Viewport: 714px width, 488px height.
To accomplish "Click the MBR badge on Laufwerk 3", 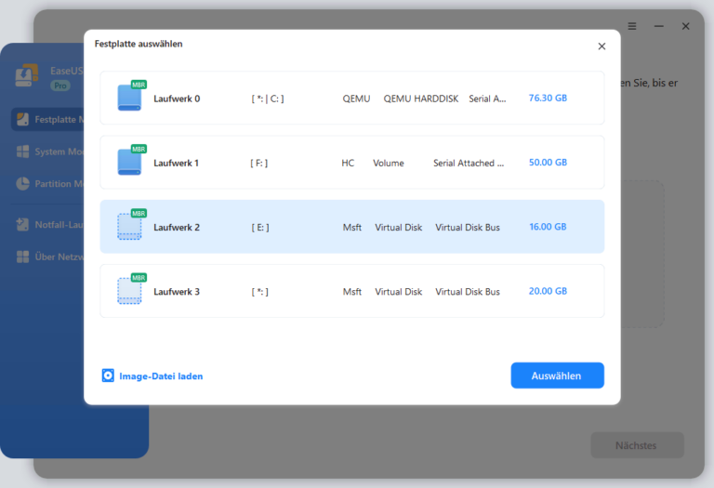I will 139,278.
